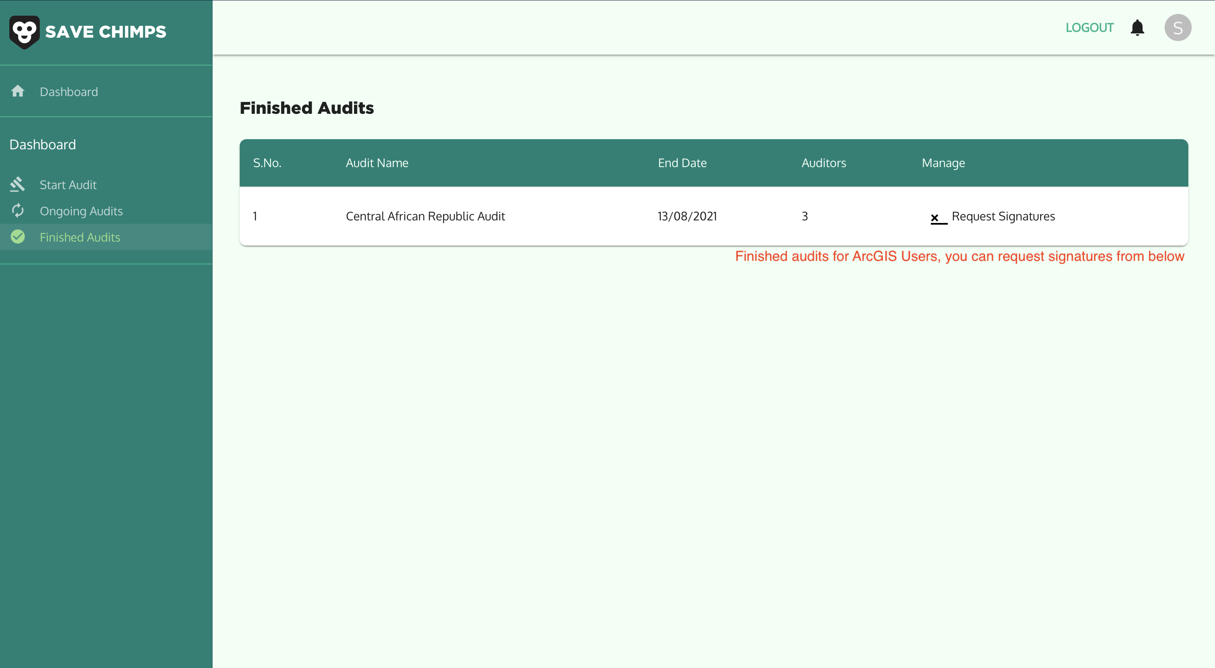Click the signature X icon in Manage column
This screenshot has height=668, width=1215.
[x=938, y=217]
